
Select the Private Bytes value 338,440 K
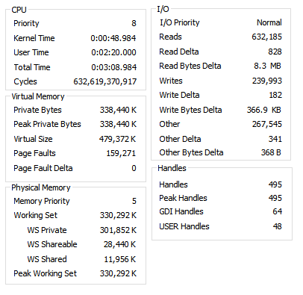click(118, 110)
